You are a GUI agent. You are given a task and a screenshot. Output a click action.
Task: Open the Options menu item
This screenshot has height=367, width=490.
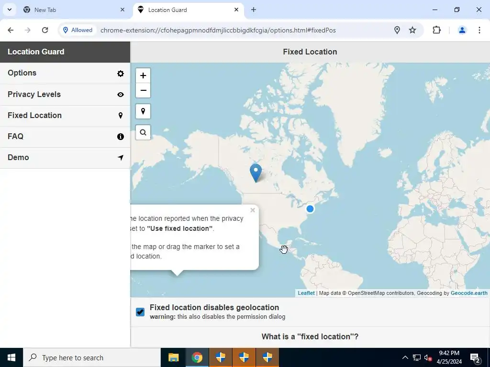point(65,73)
